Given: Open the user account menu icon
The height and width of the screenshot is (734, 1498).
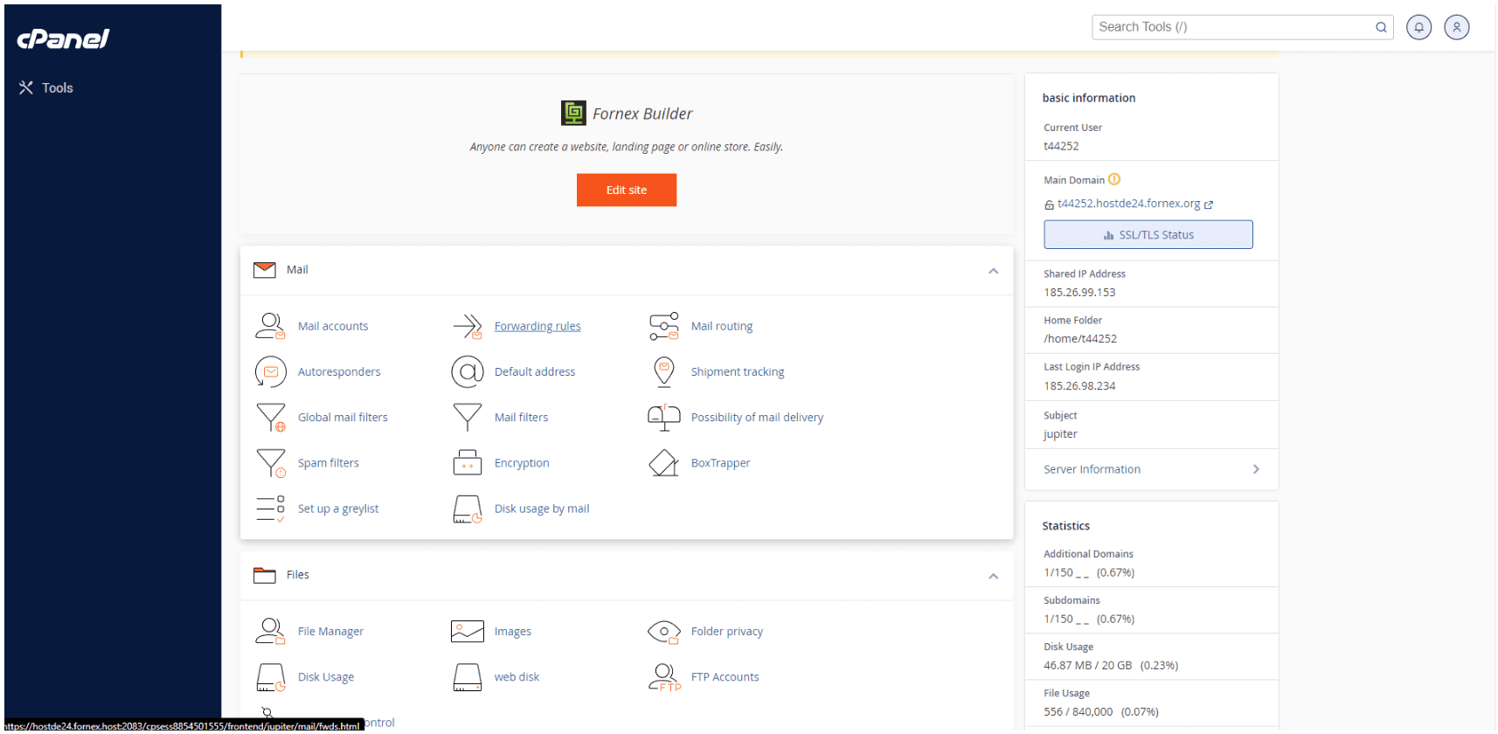Looking at the screenshot, I should pos(1457,27).
